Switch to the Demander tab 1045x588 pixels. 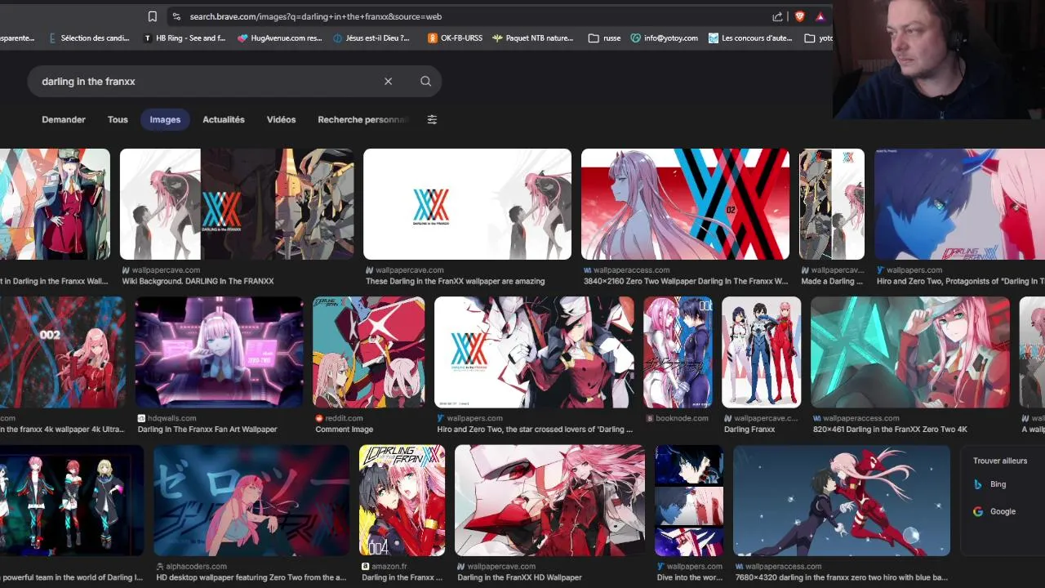click(x=64, y=119)
